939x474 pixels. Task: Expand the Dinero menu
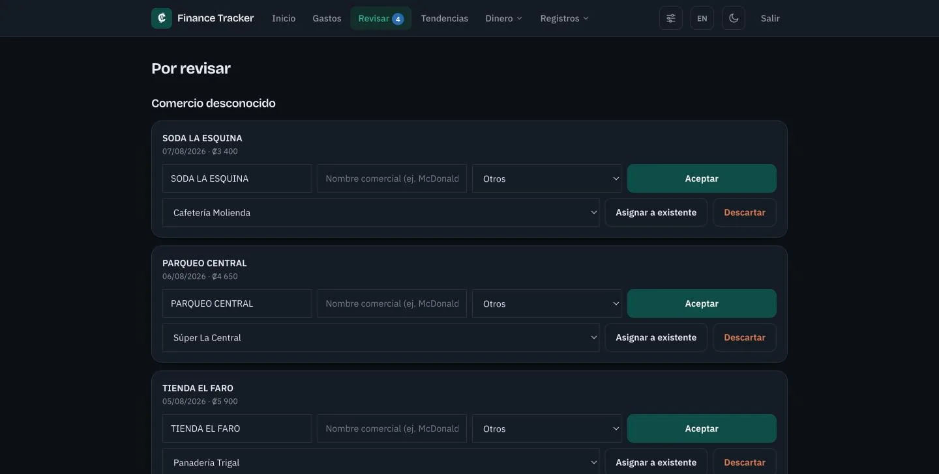(x=504, y=18)
